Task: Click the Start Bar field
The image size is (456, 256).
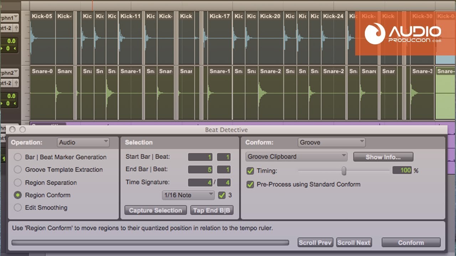Action: coord(200,157)
